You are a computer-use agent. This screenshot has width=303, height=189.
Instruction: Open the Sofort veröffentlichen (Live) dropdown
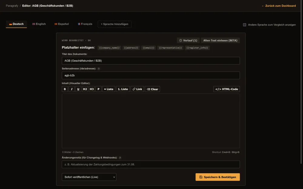(89, 177)
